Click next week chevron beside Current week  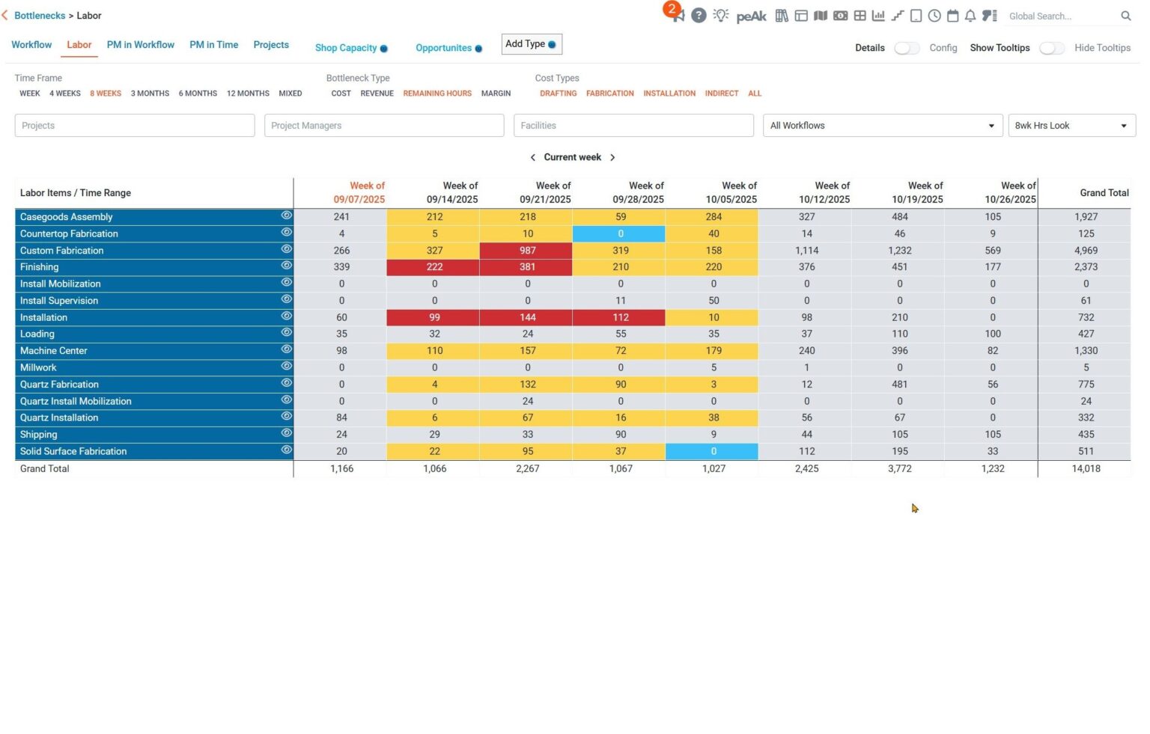pyautogui.click(x=612, y=157)
